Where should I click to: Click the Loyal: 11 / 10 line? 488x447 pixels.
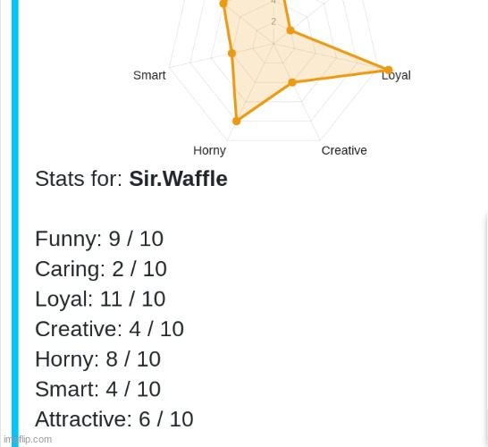100,299
